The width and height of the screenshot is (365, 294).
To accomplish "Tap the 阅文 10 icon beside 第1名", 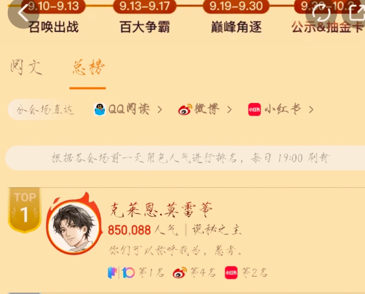I will click(x=121, y=273).
